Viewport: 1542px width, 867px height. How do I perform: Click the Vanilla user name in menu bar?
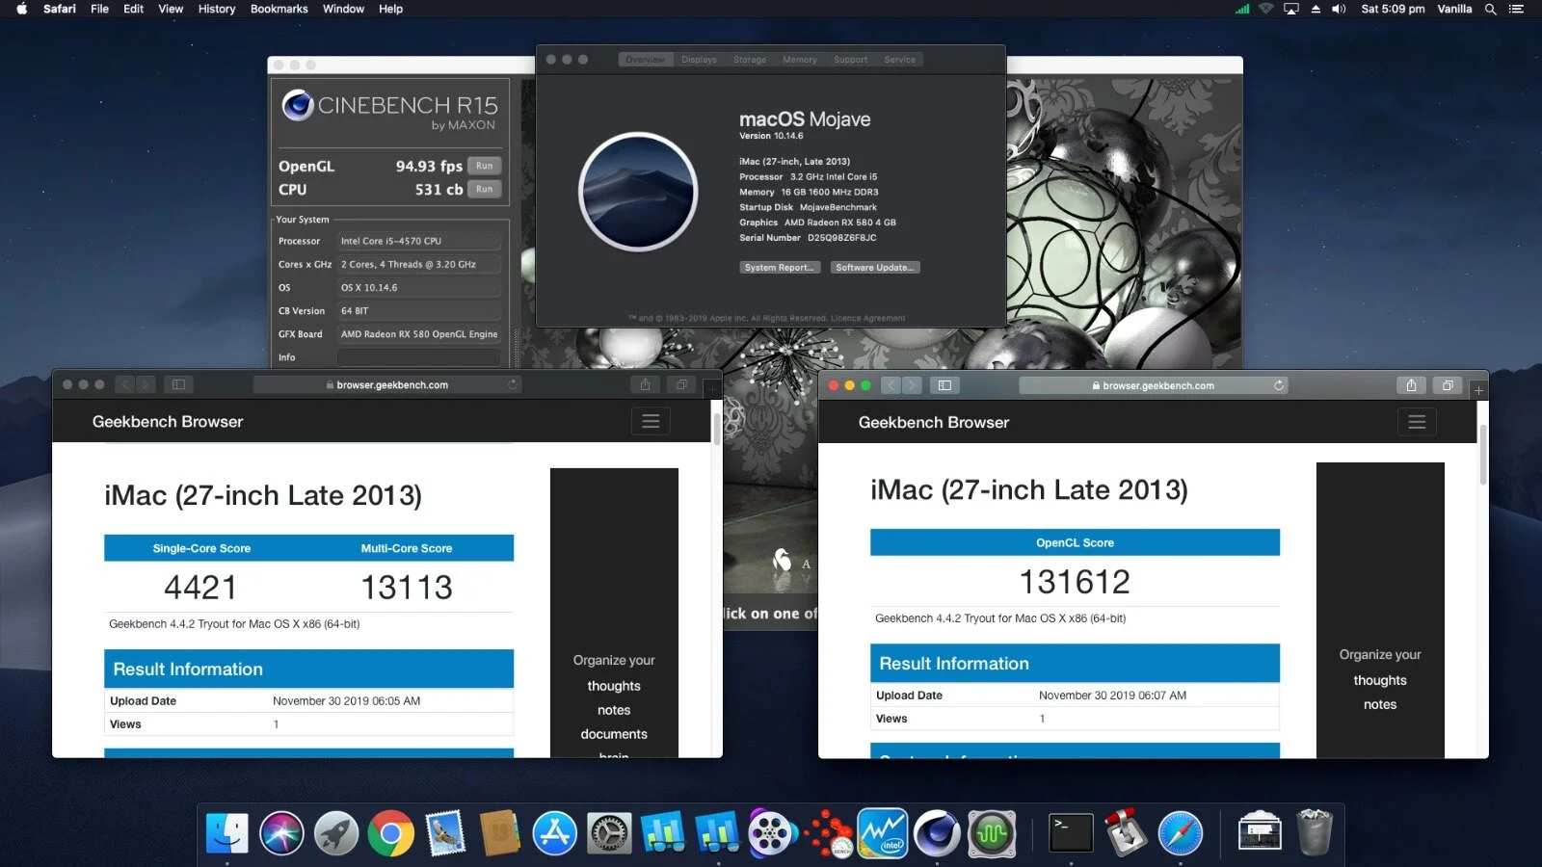coord(1454,9)
